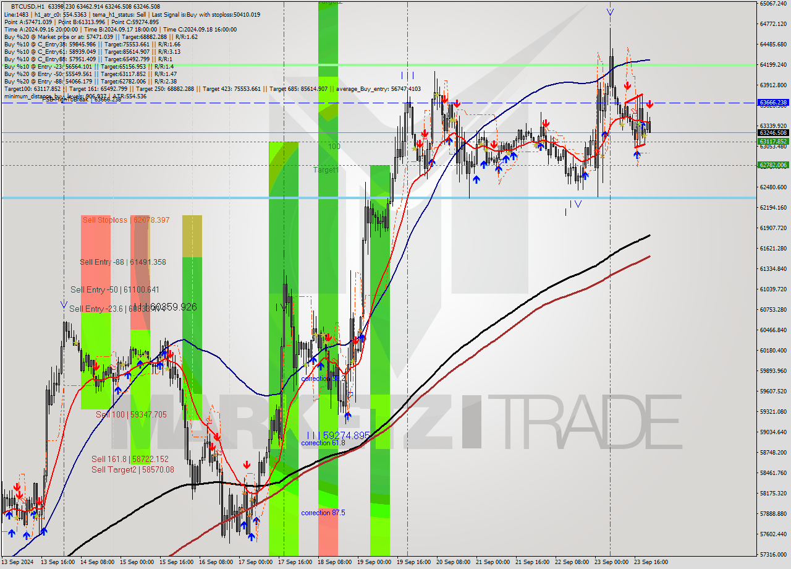Viewport: 791px width, 569px height.
Task: Select the 23 Sep 16:00 time label
Action: (x=651, y=562)
